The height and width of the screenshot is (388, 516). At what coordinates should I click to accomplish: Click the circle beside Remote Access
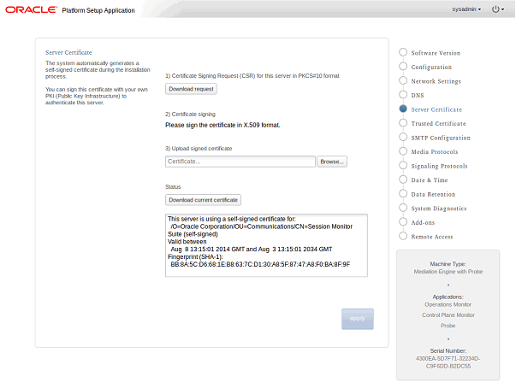[x=403, y=236]
